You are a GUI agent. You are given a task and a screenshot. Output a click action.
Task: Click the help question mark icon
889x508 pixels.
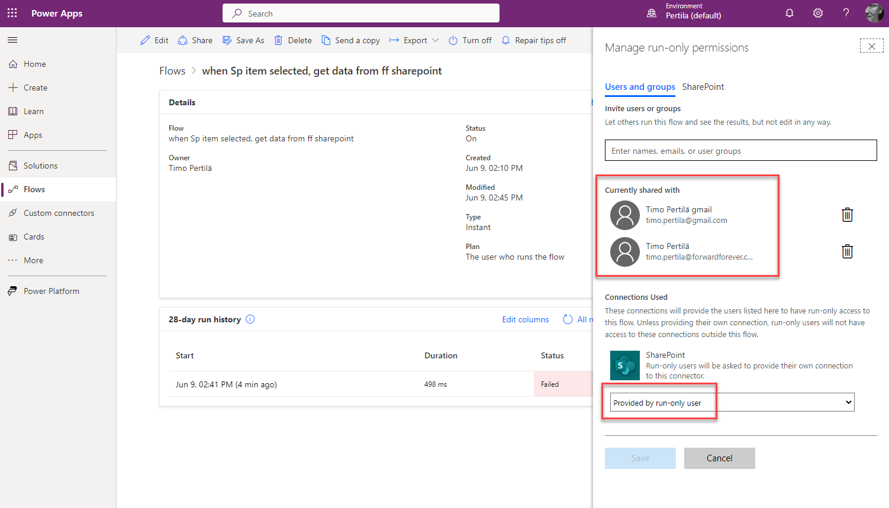click(x=846, y=13)
